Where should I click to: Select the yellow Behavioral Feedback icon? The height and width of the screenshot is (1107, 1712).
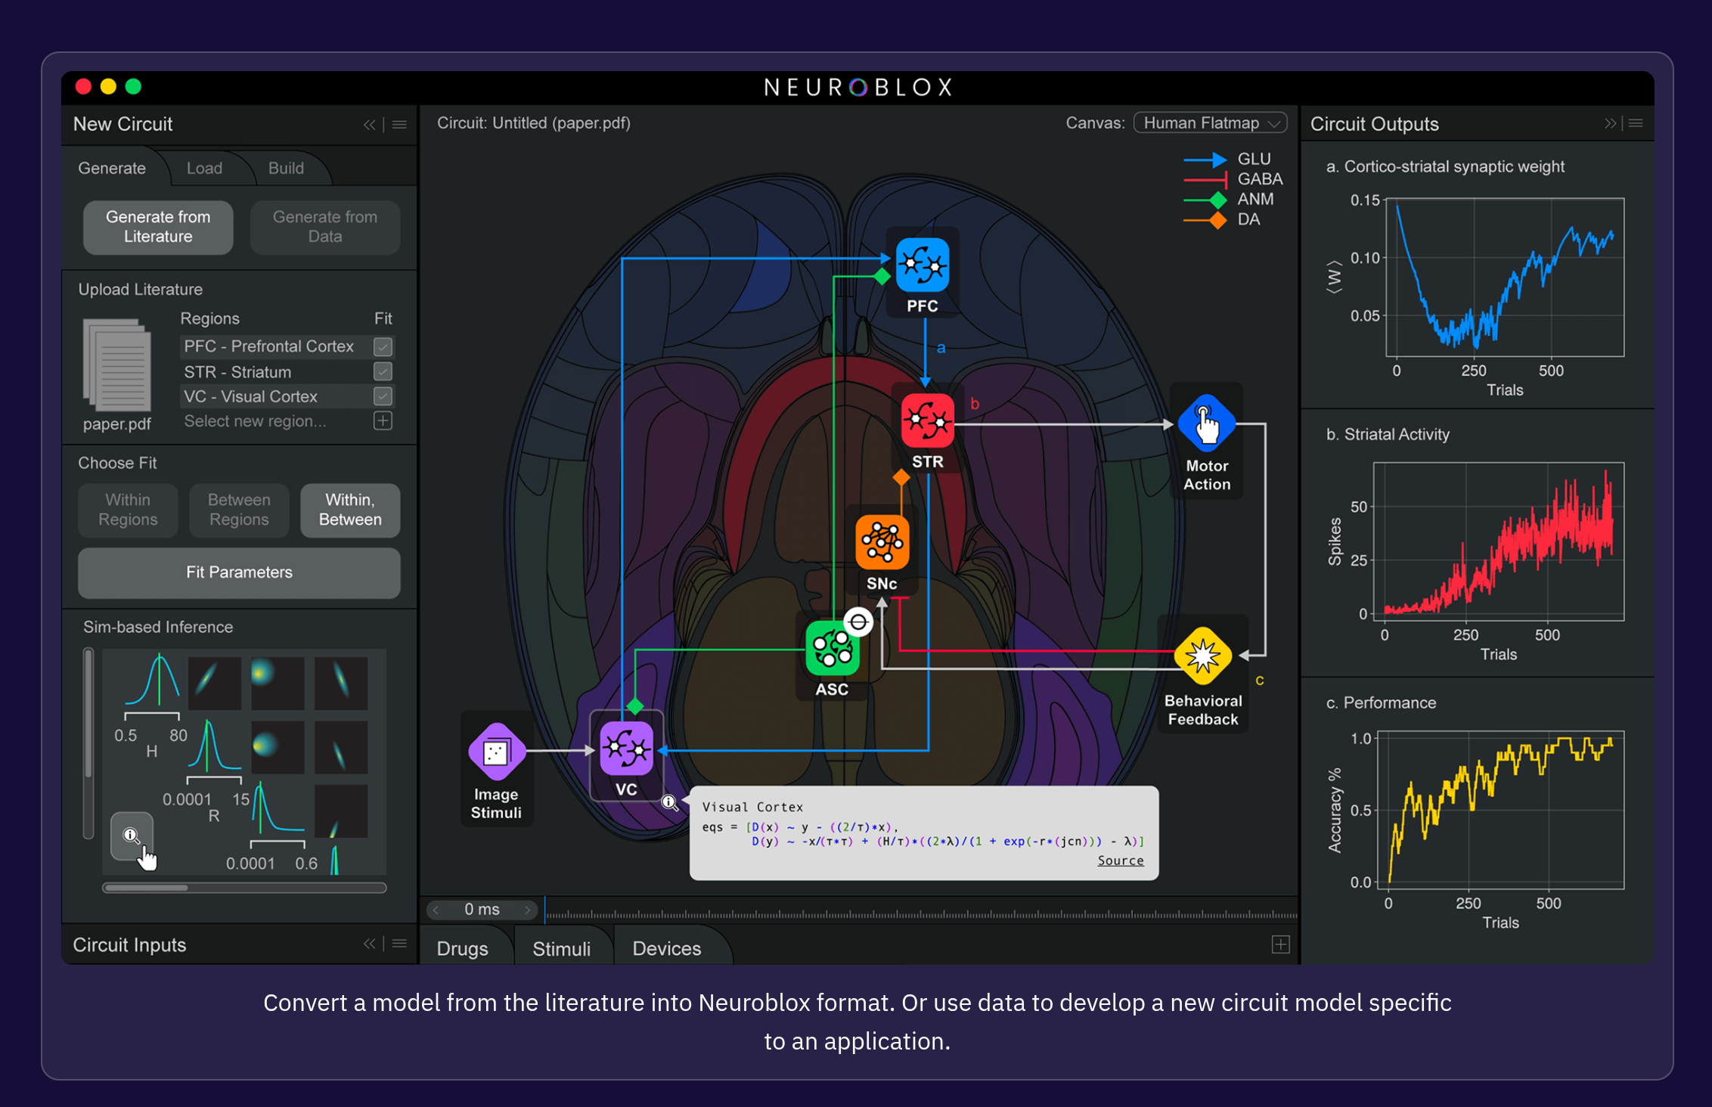click(1202, 655)
